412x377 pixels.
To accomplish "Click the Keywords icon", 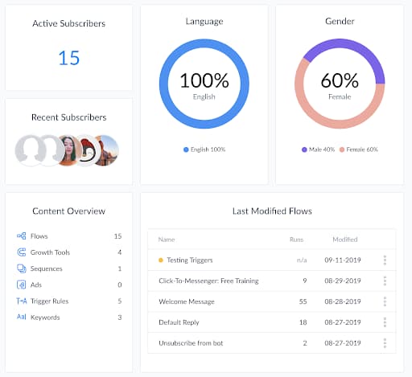I will [22, 317].
